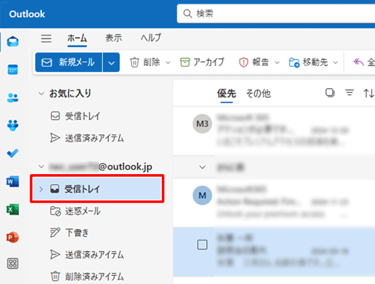Collapse the お気に入り section
This screenshot has width=375, height=284.
[x=41, y=94]
